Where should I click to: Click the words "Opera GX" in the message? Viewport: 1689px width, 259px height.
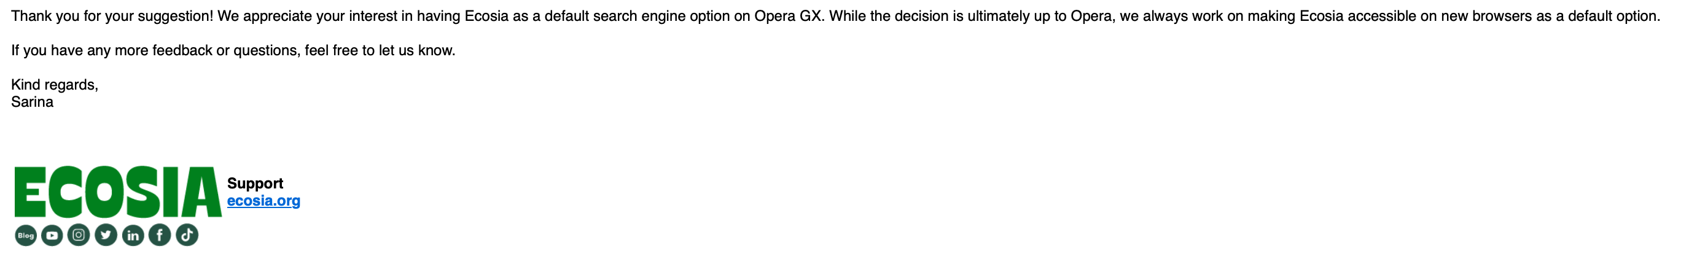coord(787,17)
